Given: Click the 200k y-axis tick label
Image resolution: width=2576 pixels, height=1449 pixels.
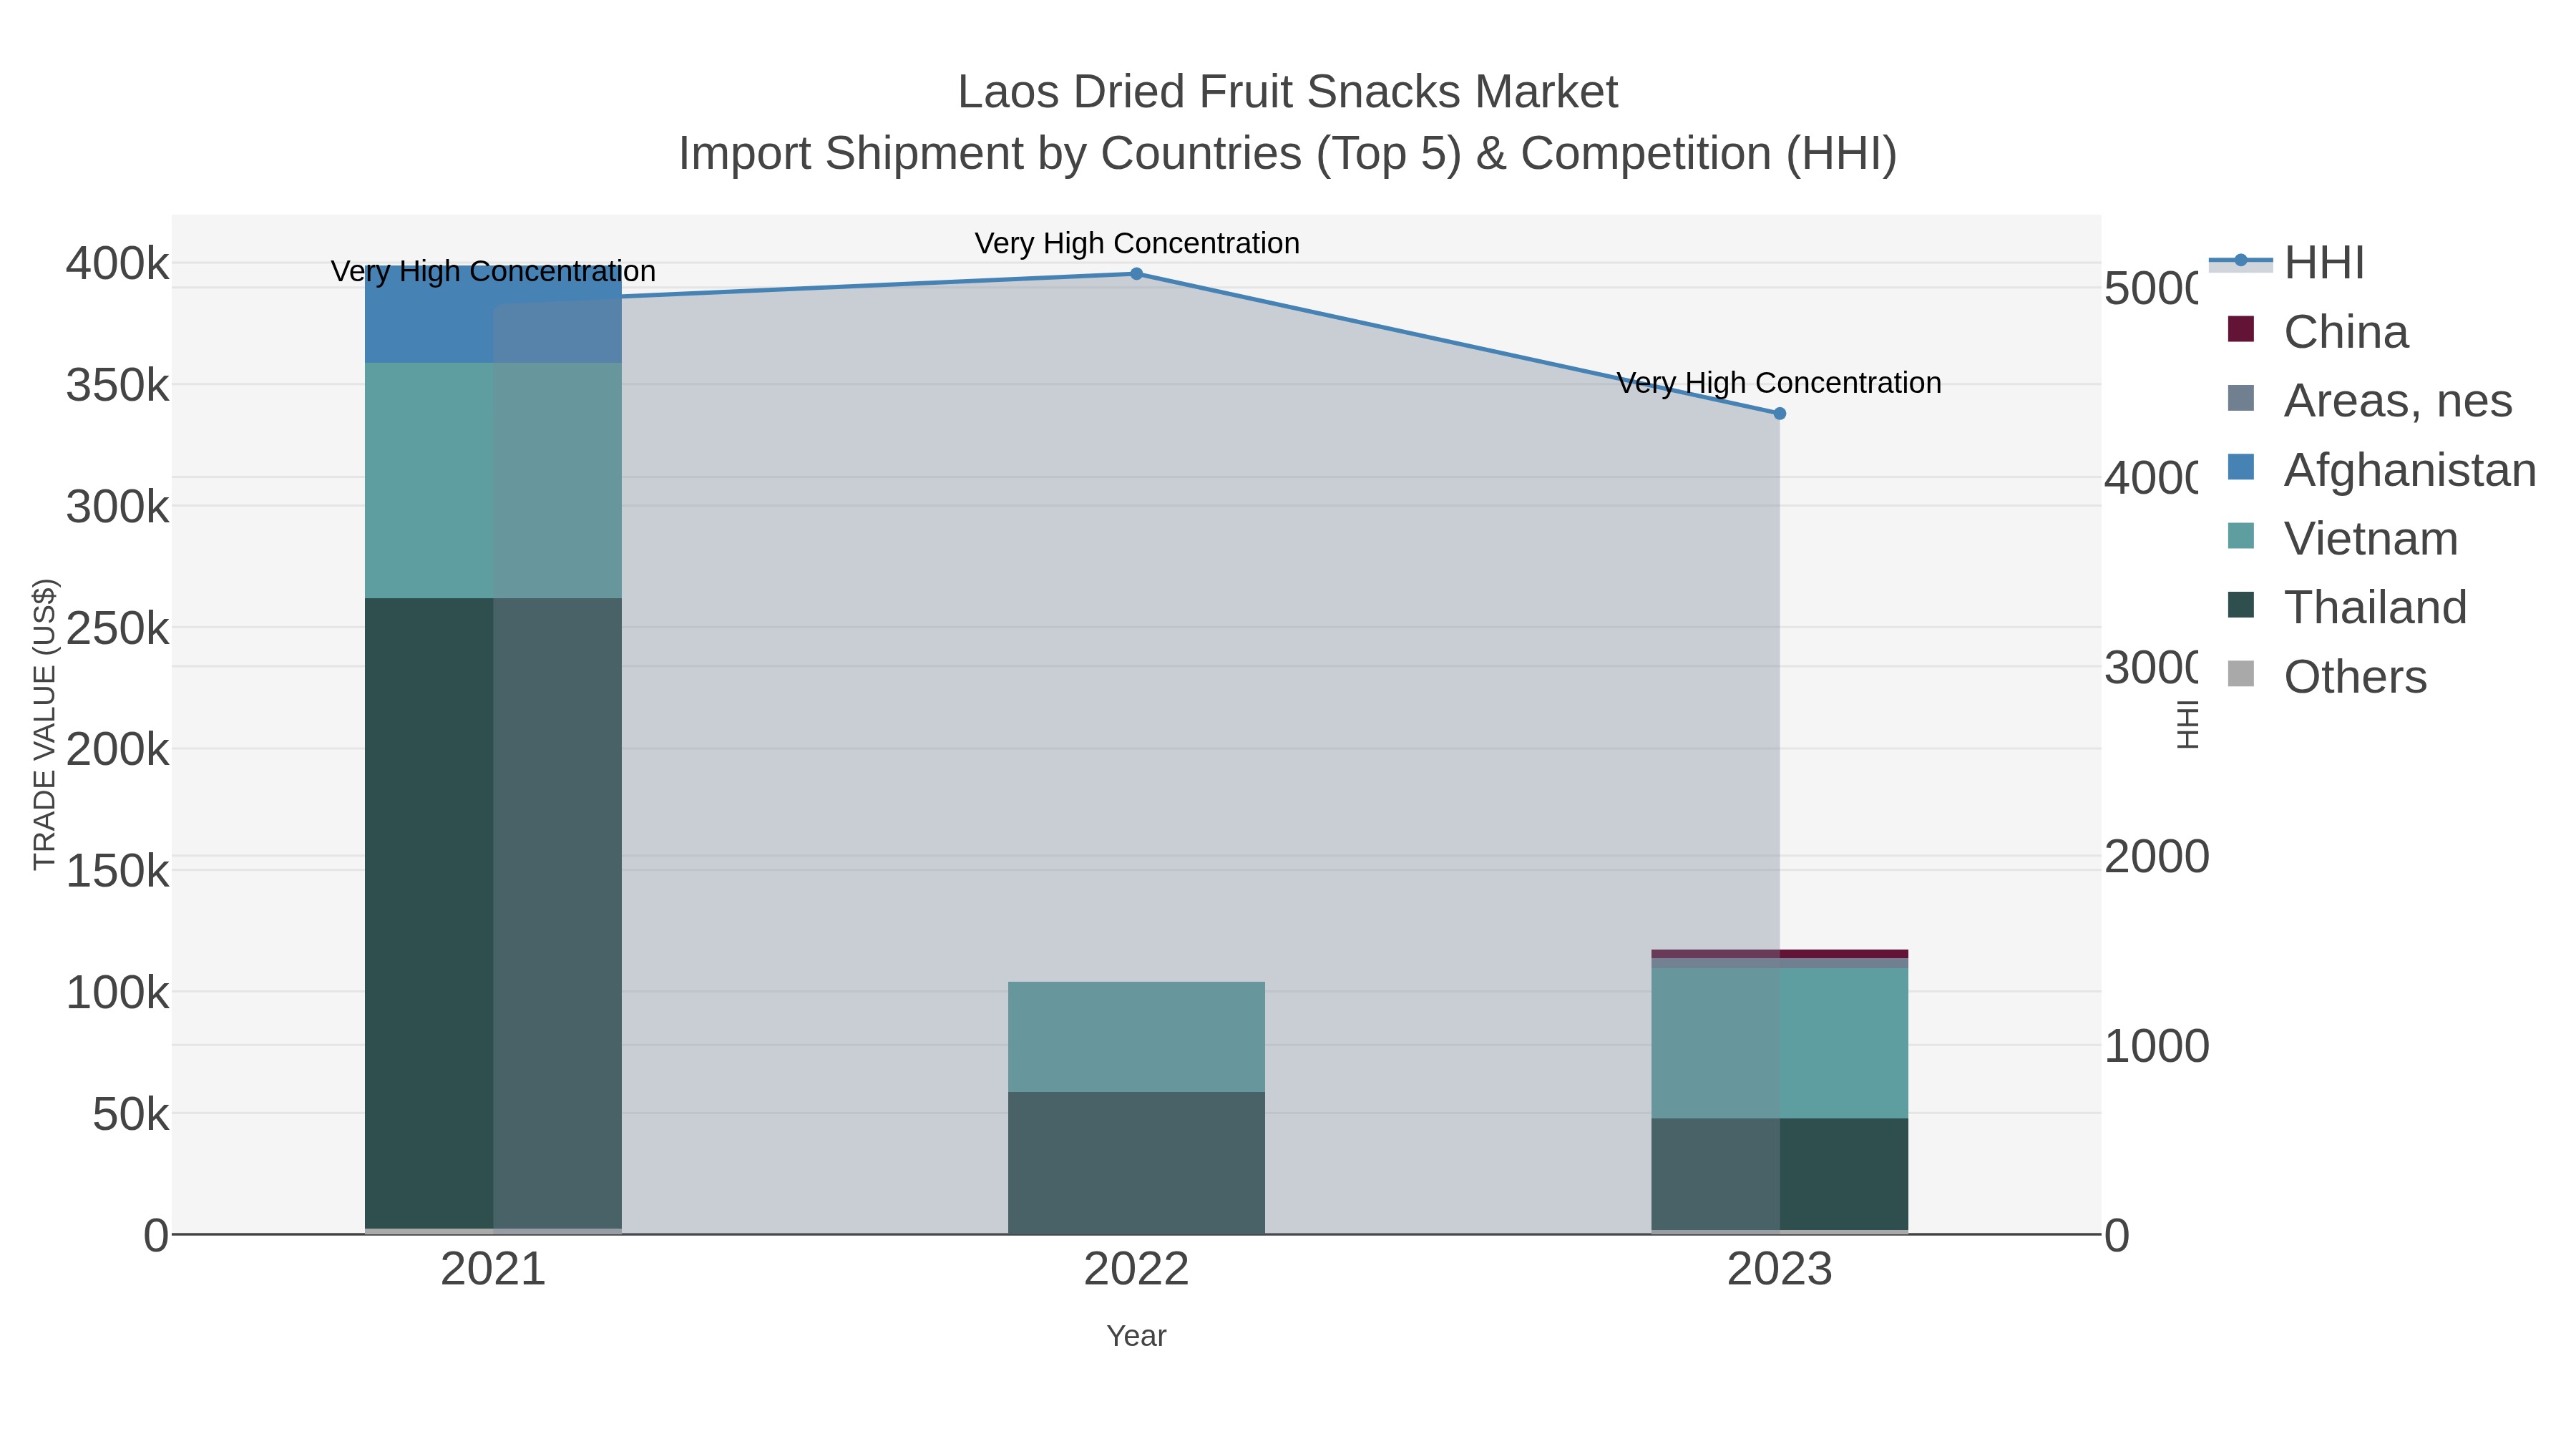Looking at the screenshot, I should click(x=117, y=749).
